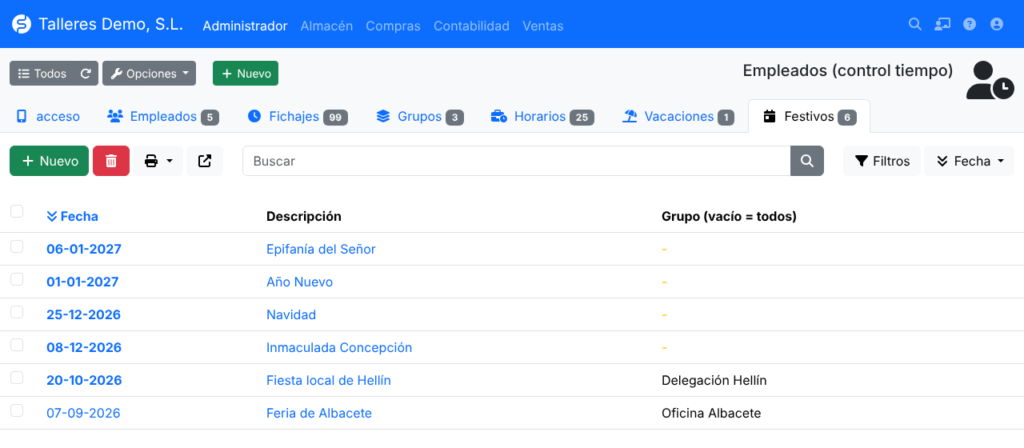Image resolution: width=1024 pixels, height=448 pixels.
Task: Switch to the Horarios tab
Action: point(542,116)
